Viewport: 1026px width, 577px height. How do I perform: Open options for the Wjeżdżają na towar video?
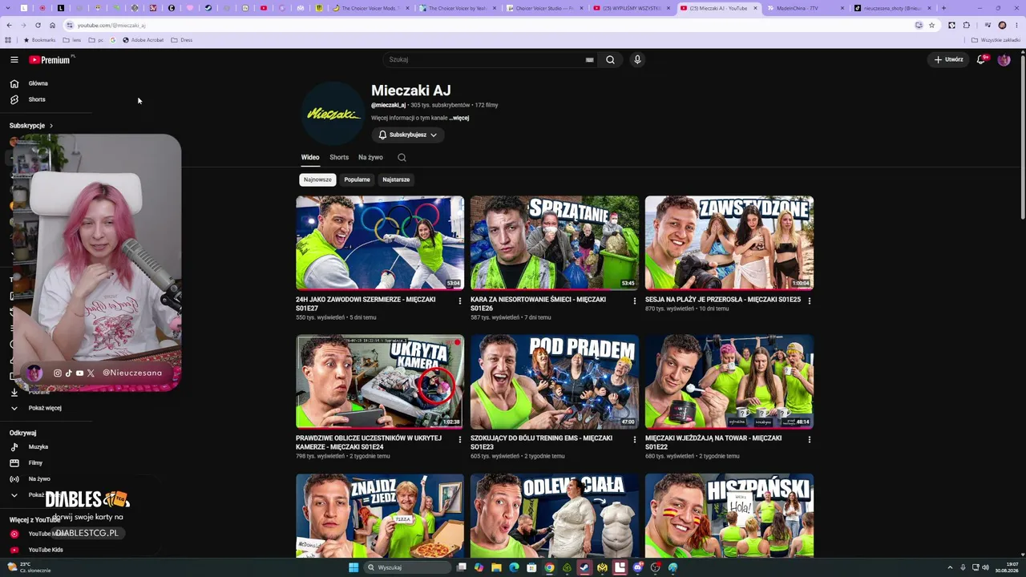pos(810,439)
